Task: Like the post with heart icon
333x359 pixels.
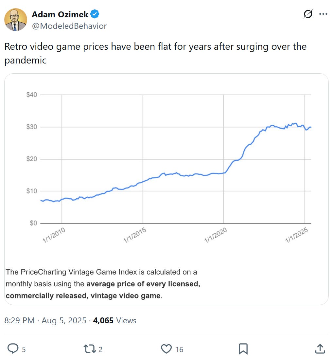Action: pos(166,349)
